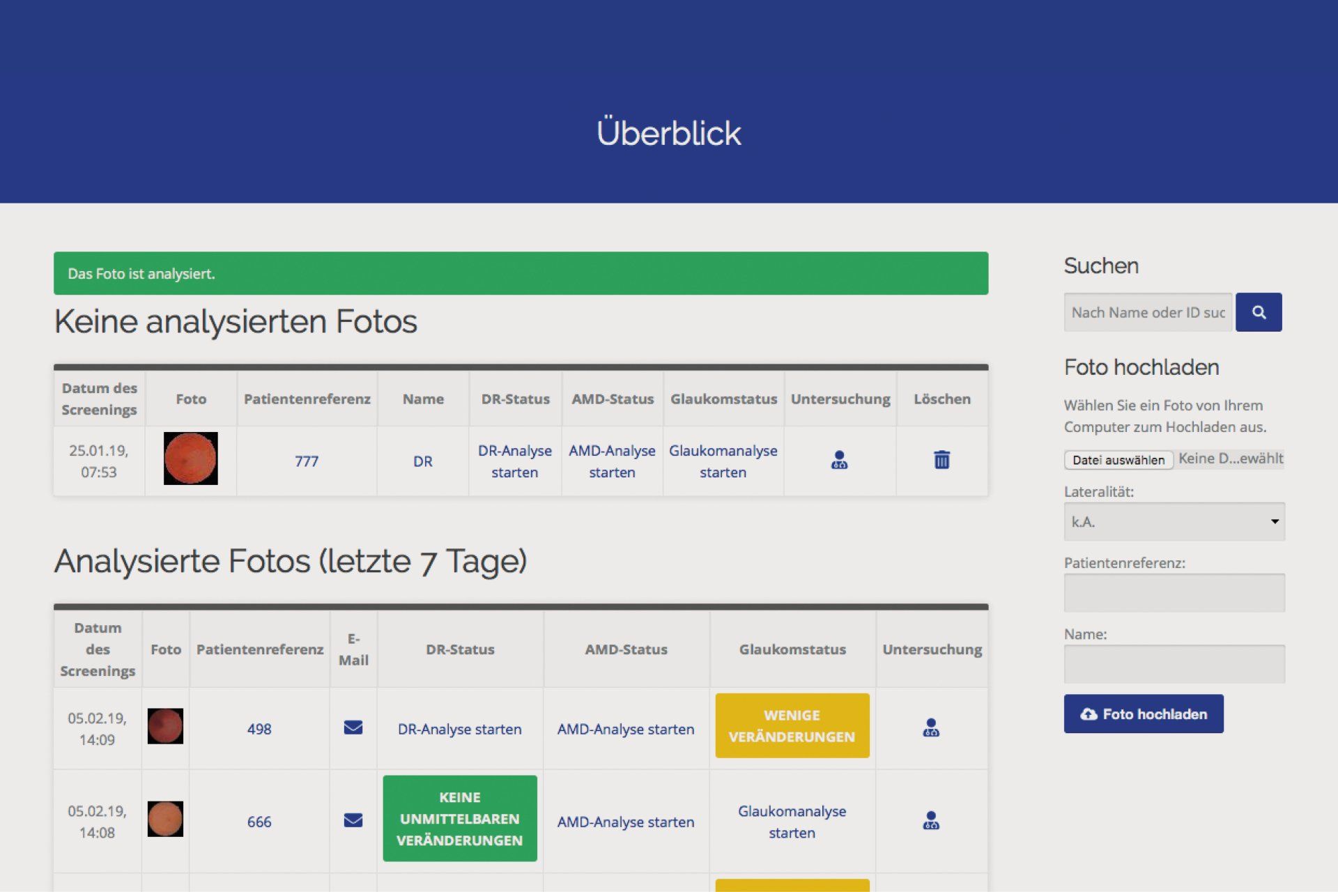Image resolution: width=1338 pixels, height=892 pixels.
Task: Start DR-Analyse for patient 777
Action: (514, 461)
